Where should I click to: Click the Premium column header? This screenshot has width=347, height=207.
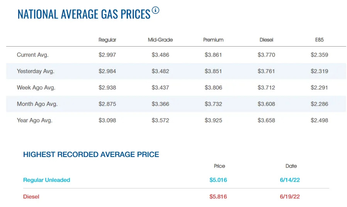click(213, 40)
